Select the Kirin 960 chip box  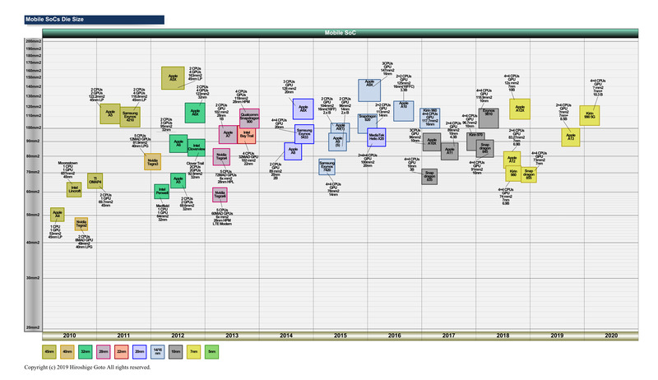pos(429,118)
